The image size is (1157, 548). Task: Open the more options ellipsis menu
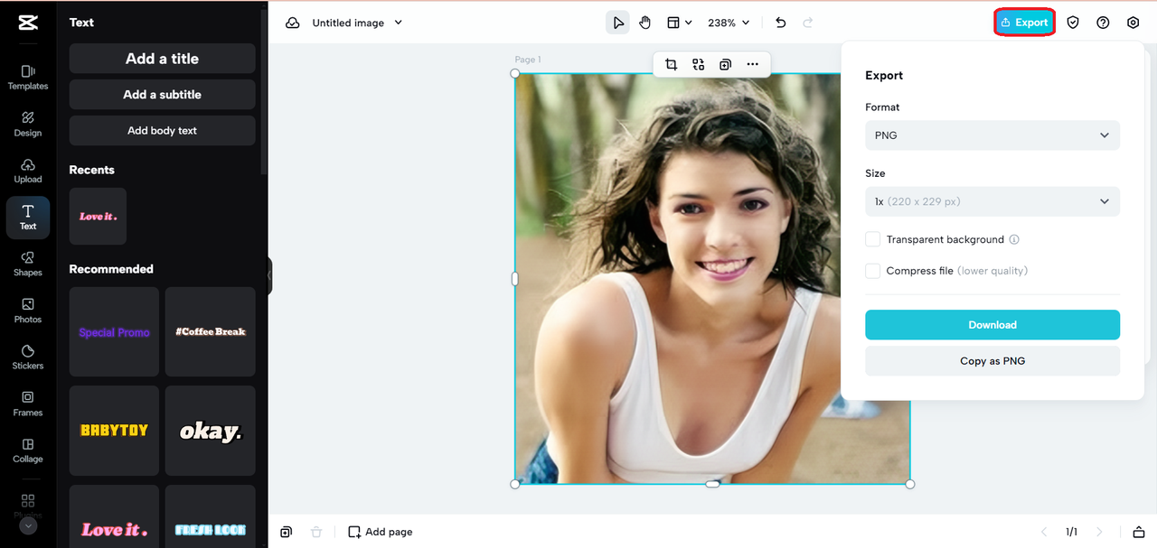coord(752,64)
